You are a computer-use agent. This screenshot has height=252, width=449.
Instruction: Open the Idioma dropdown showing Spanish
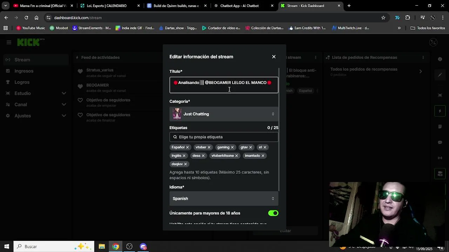(x=224, y=198)
